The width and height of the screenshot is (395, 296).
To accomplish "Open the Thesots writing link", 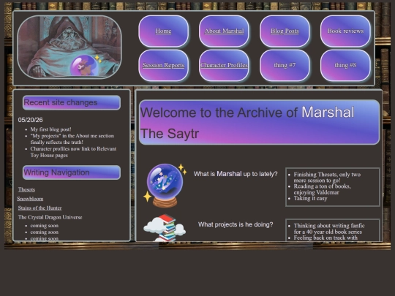I will [26, 189].
